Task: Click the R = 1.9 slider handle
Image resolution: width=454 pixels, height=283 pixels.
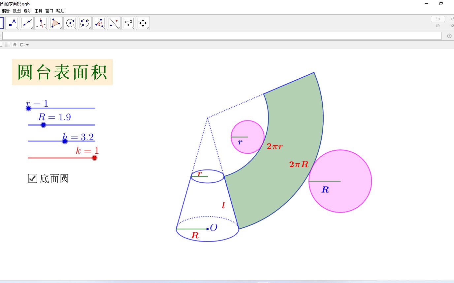Action: click(x=43, y=125)
